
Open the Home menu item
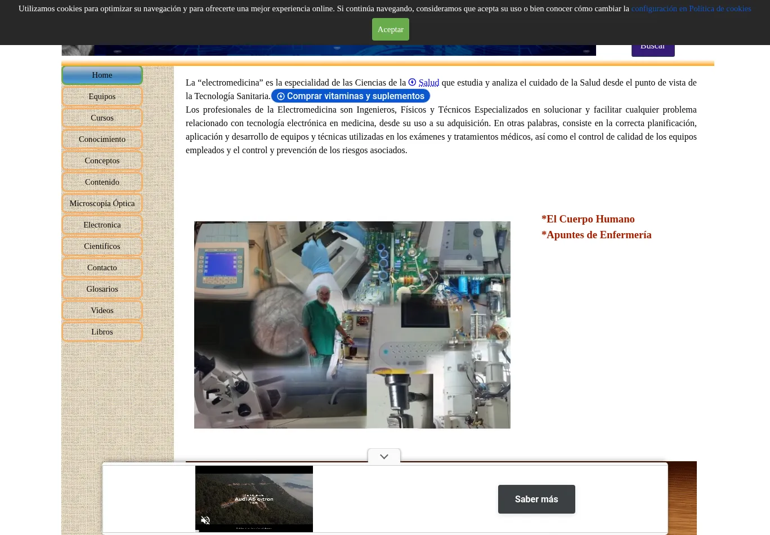pos(102,75)
